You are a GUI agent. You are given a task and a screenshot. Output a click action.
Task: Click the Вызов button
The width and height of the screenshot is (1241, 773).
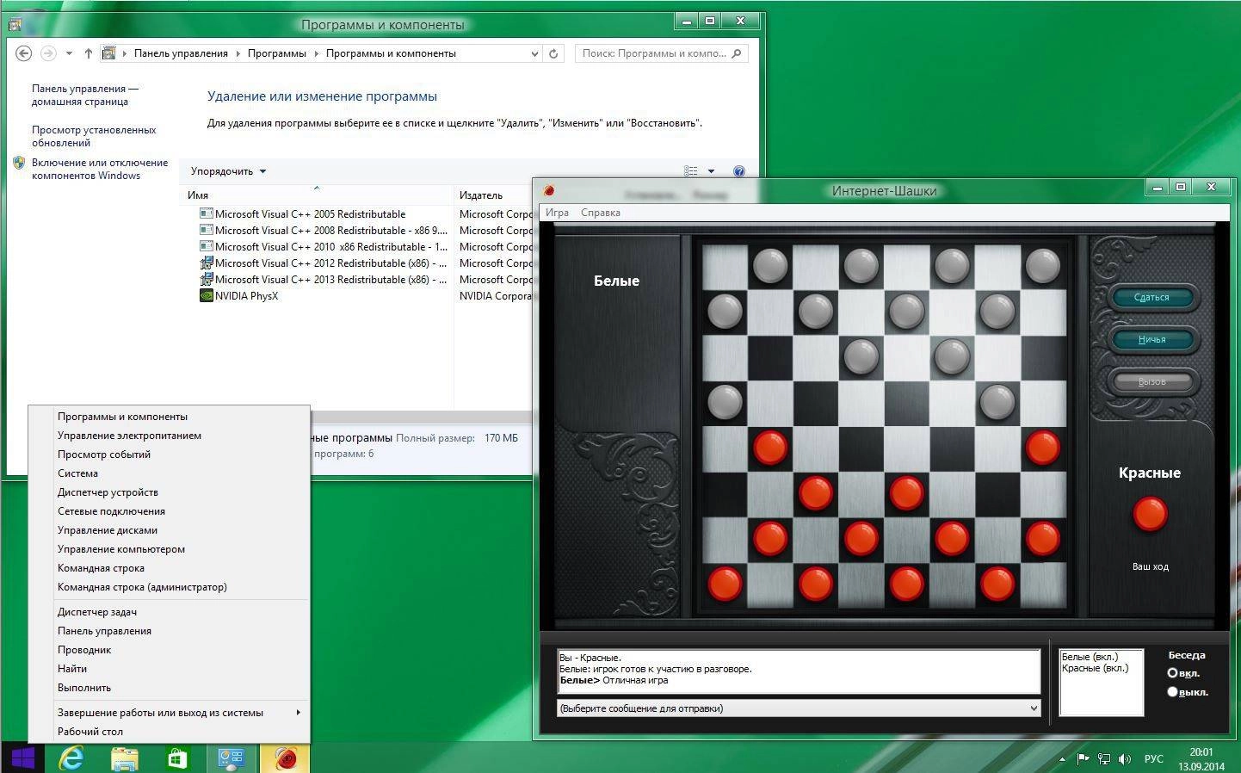1151,381
